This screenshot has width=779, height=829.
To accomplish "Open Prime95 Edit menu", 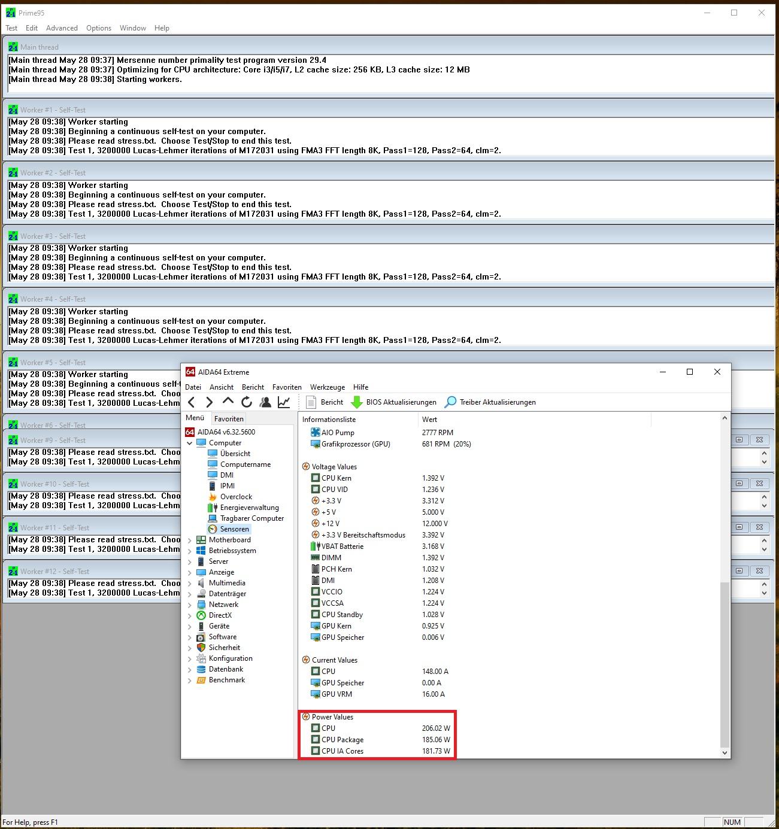I will tap(32, 28).
